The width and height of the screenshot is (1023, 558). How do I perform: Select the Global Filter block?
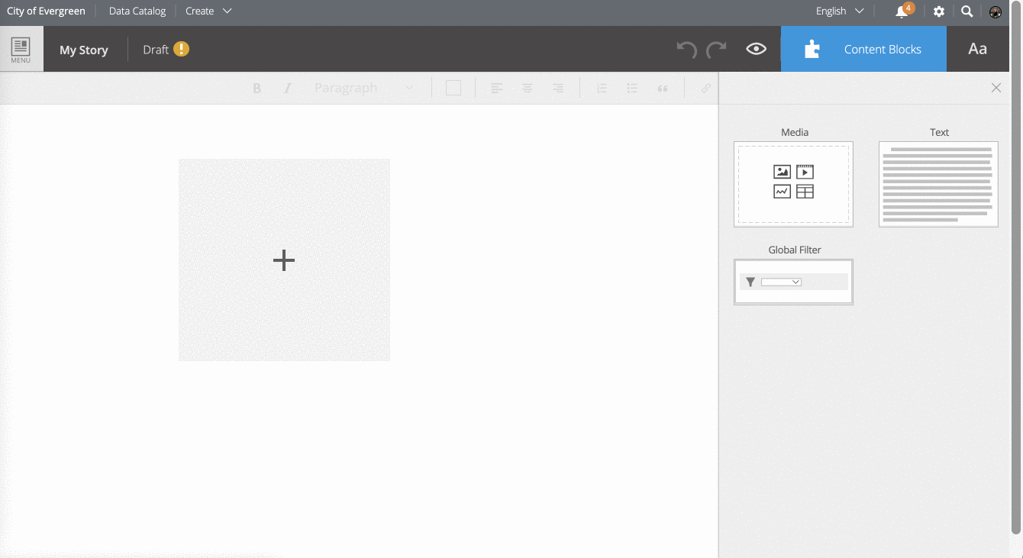pos(793,282)
